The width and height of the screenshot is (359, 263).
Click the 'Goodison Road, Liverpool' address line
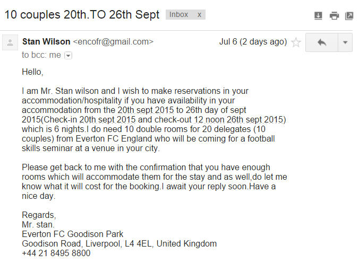coord(119,243)
